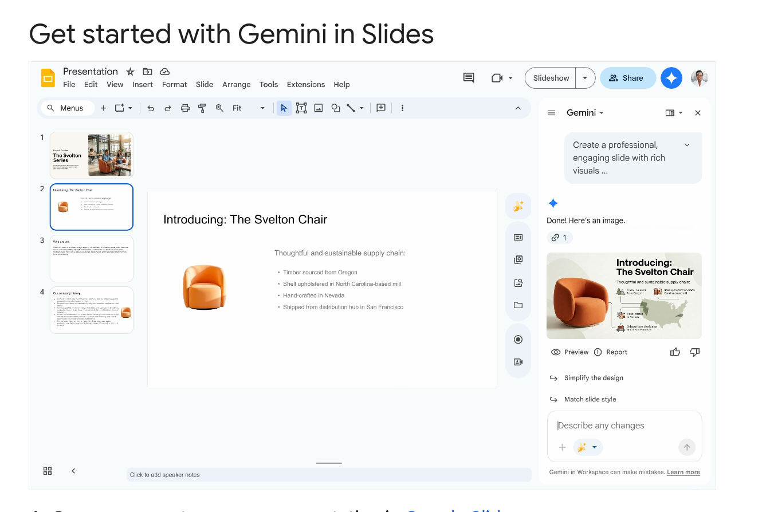
Task: Open the Slideshow dropdown arrow
Action: (585, 78)
